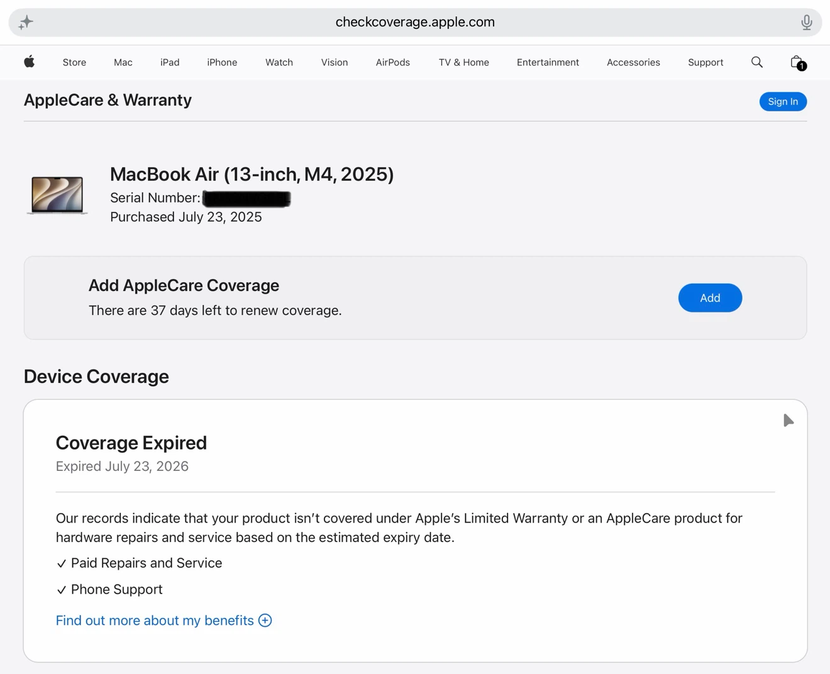Expand the Coverage Expired card arrow
The height and width of the screenshot is (674, 830).
pos(788,420)
